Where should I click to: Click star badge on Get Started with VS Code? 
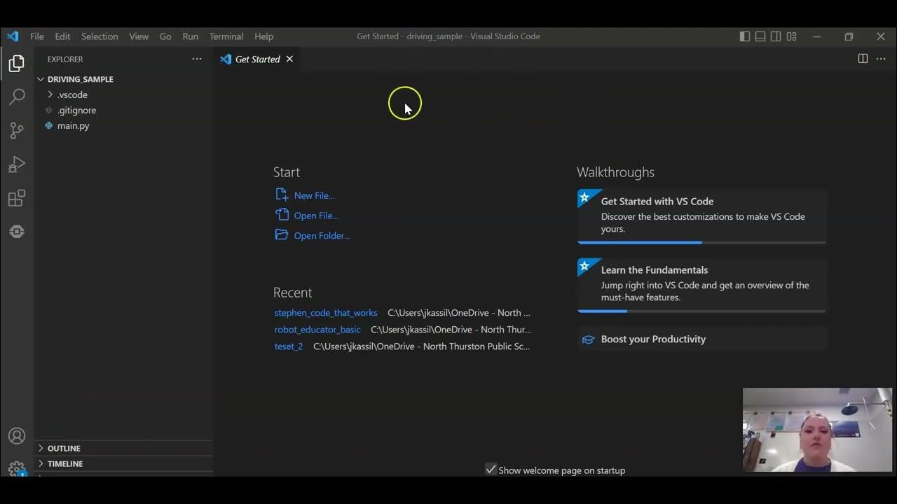point(584,197)
